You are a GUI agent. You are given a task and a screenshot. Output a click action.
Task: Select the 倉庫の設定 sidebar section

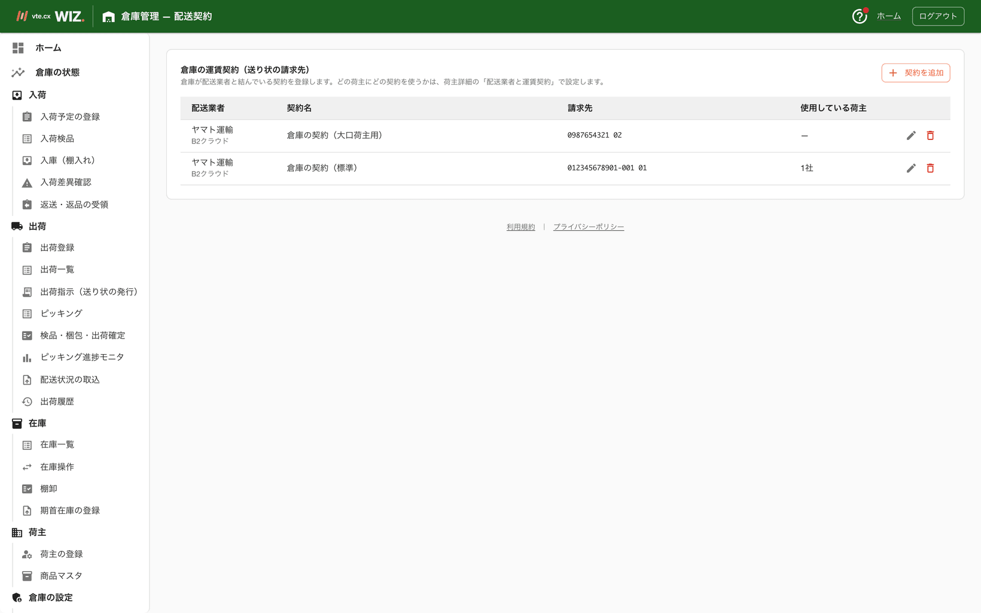[50, 597]
